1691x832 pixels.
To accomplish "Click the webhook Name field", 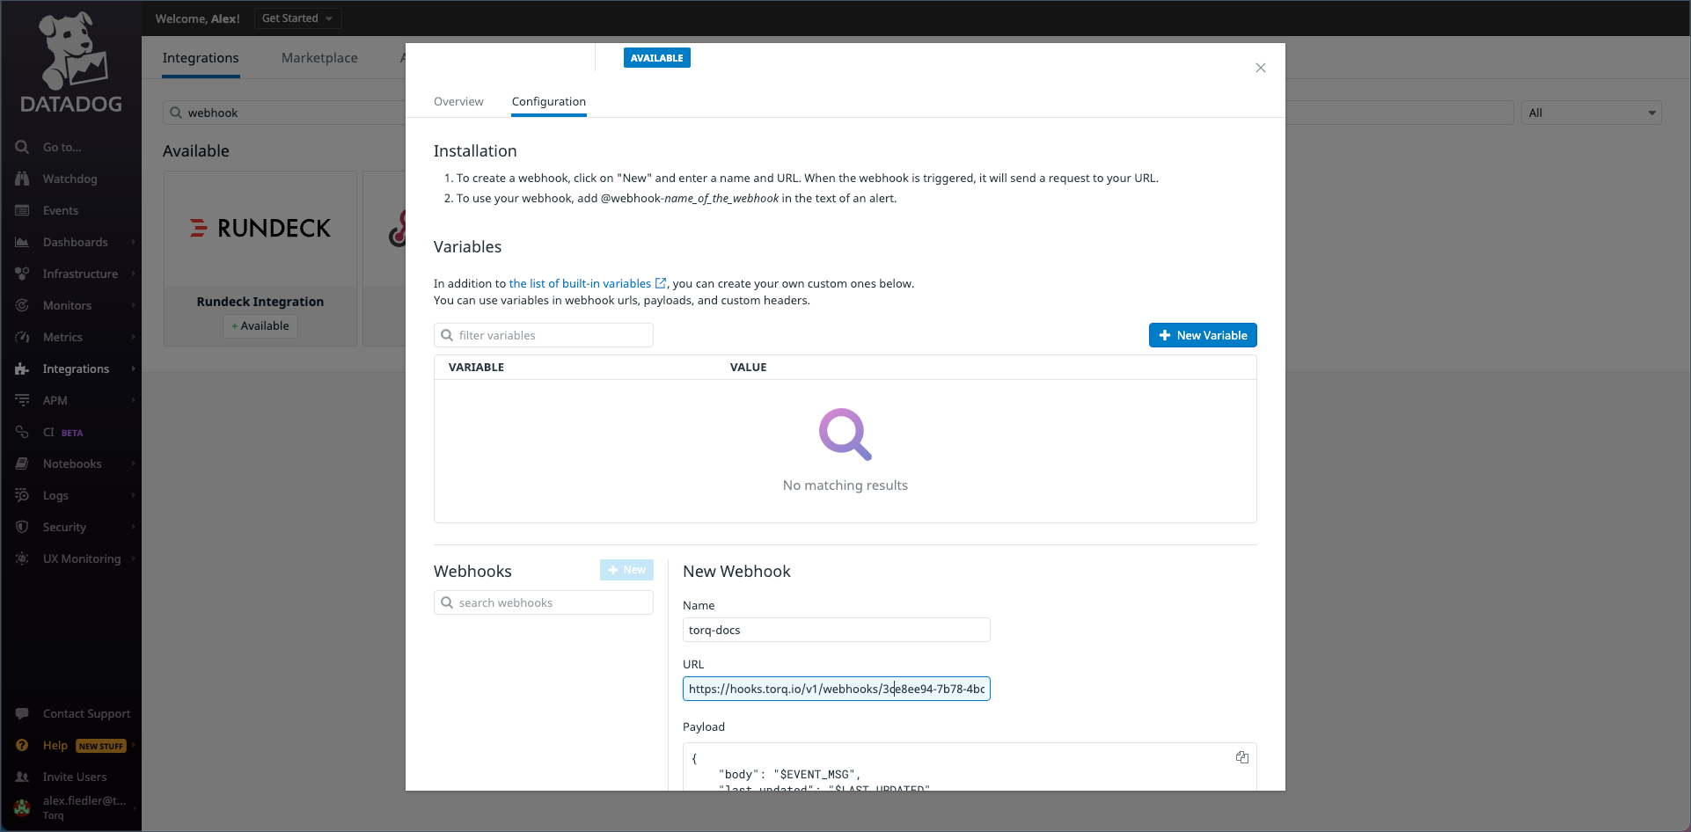I will (x=837, y=630).
